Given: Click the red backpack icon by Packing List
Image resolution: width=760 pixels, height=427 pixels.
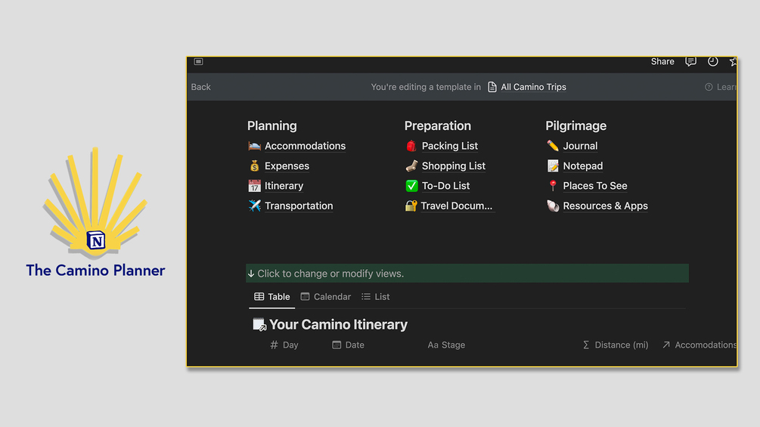Looking at the screenshot, I should tap(411, 146).
